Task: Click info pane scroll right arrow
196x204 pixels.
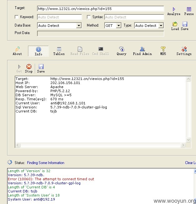Action: [x=183, y=145]
